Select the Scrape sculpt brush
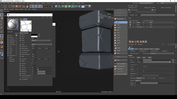Image resolution: width=177 pixels, height=99 pixels. pyautogui.click(x=121, y=51)
